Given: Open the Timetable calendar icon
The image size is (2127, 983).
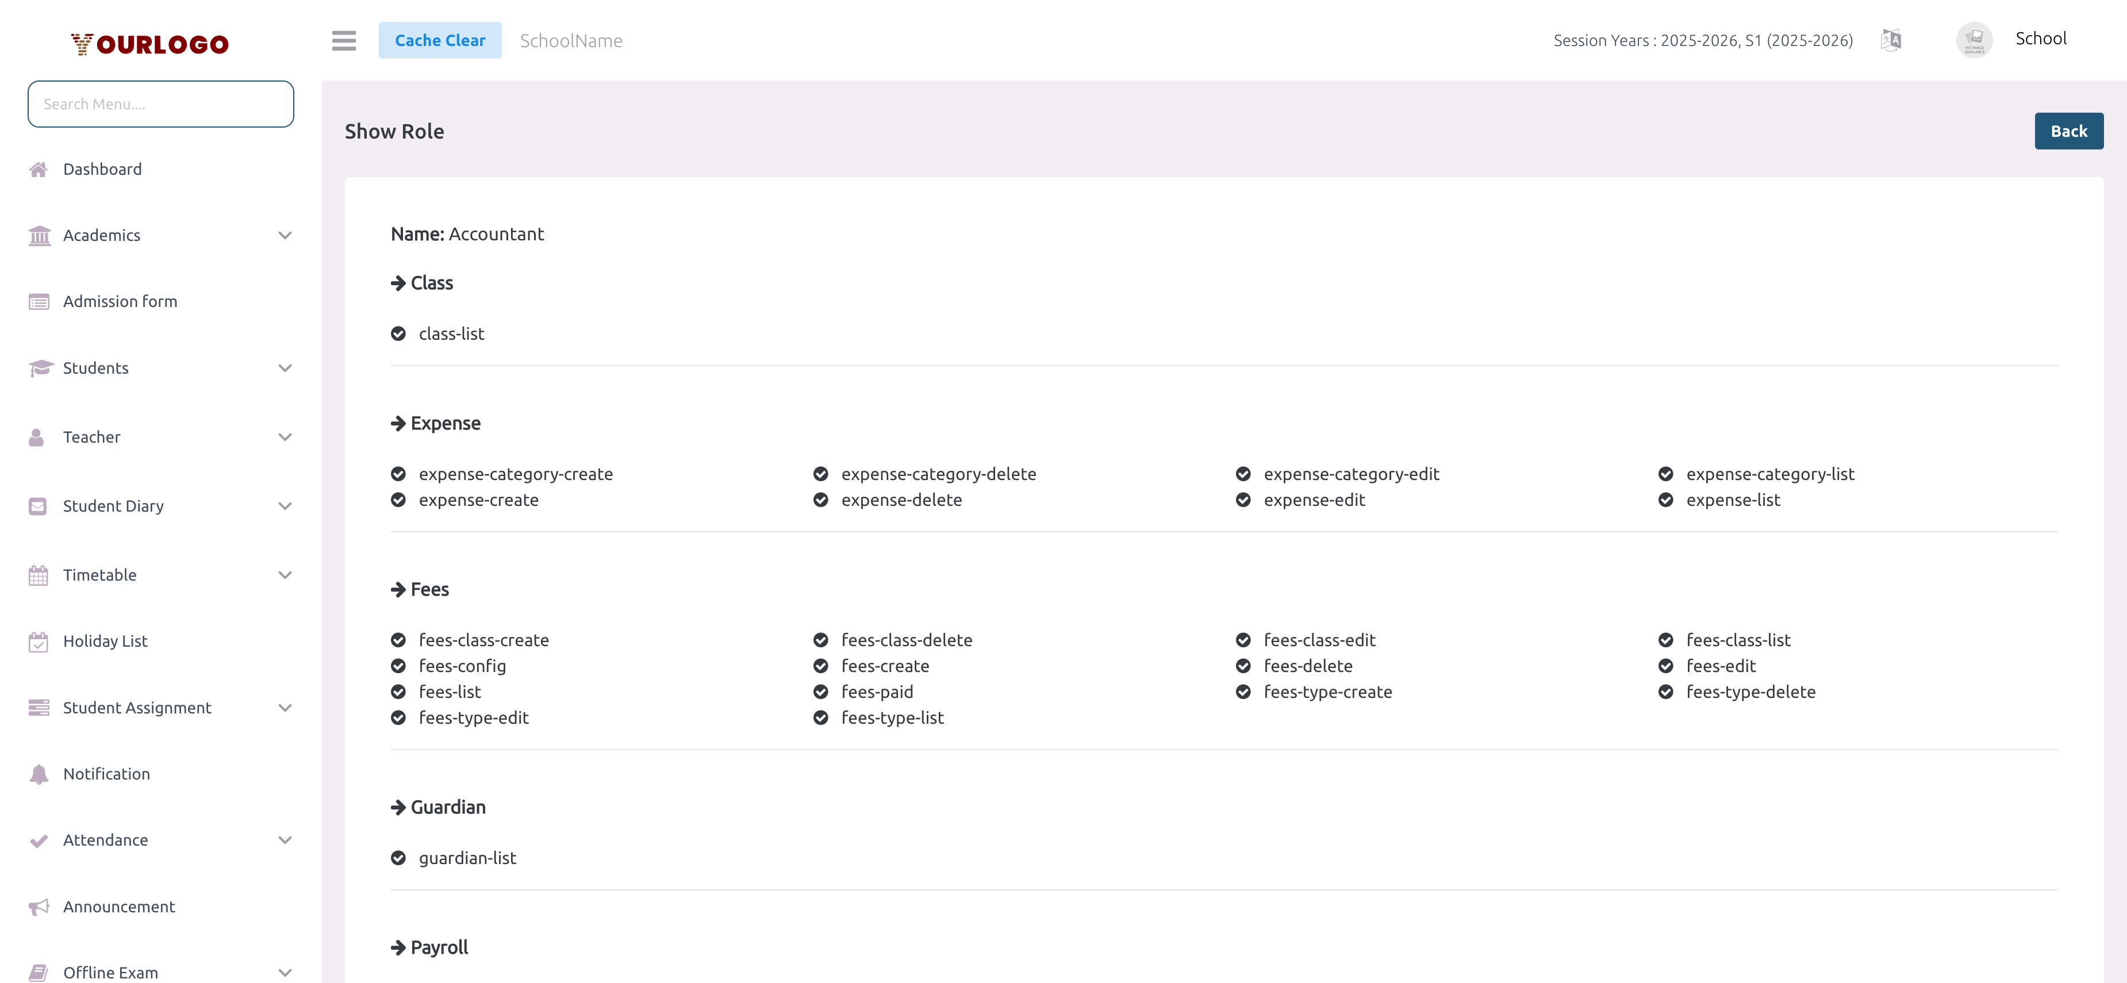Looking at the screenshot, I should point(39,574).
